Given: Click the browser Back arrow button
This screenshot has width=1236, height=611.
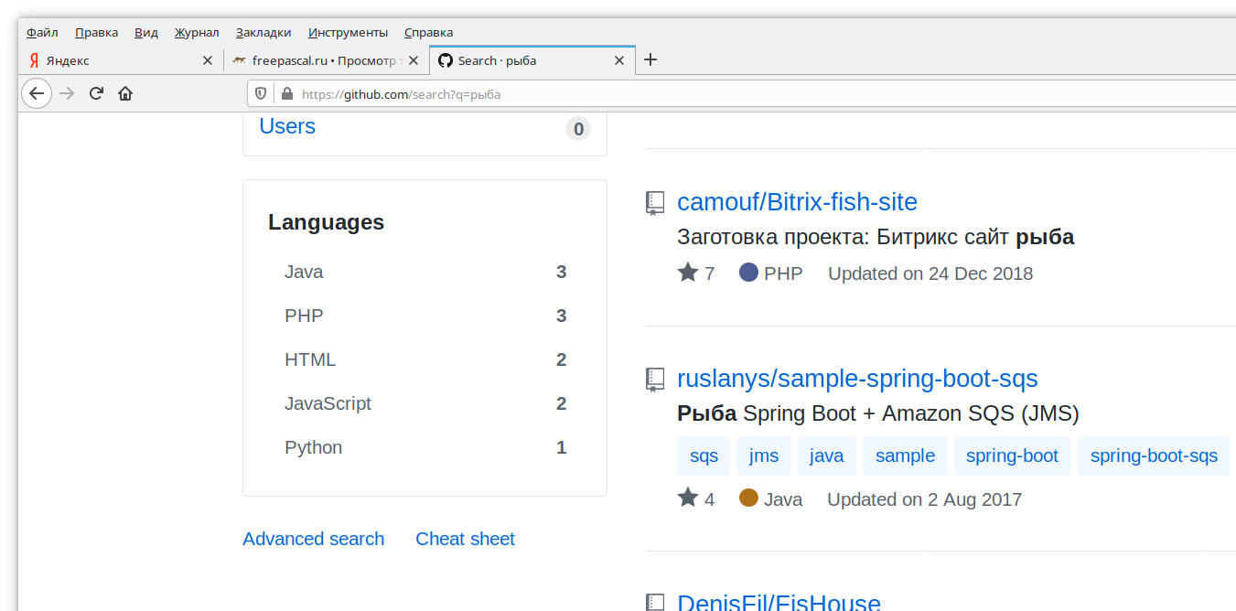Looking at the screenshot, I should tap(37, 93).
